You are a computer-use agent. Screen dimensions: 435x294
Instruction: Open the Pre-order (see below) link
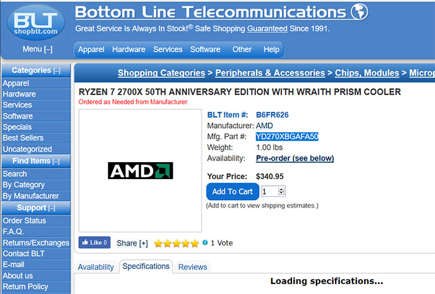(295, 158)
